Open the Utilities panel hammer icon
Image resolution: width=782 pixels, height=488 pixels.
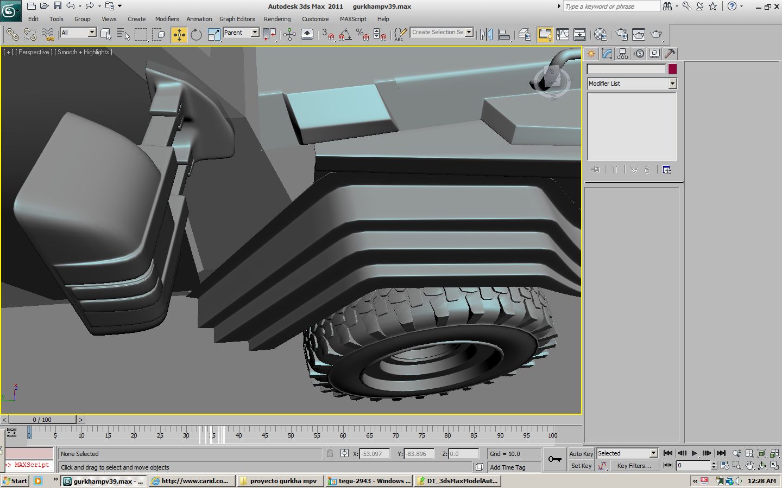670,53
